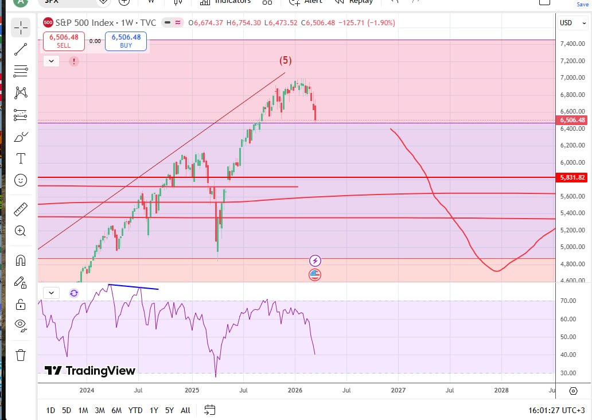Set the range to All

185,410
